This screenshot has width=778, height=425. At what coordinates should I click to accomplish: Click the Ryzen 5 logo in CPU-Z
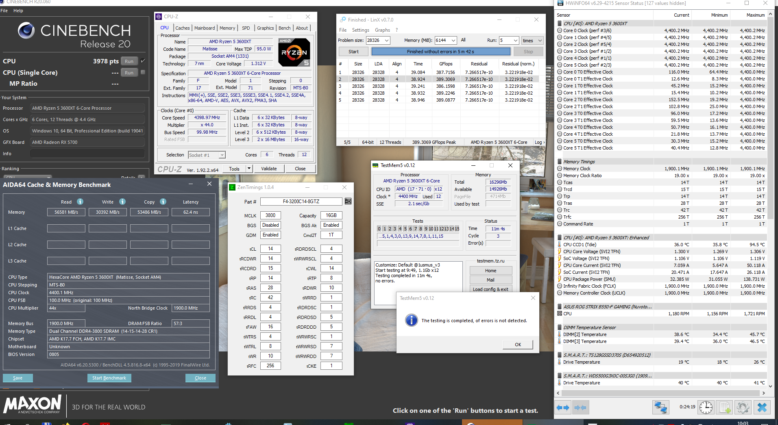coord(294,52)
